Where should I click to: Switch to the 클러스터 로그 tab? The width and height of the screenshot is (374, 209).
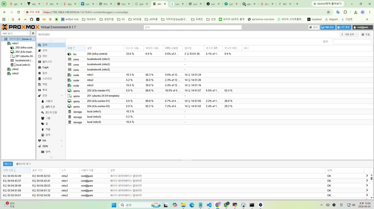click(x=23, y=164)
